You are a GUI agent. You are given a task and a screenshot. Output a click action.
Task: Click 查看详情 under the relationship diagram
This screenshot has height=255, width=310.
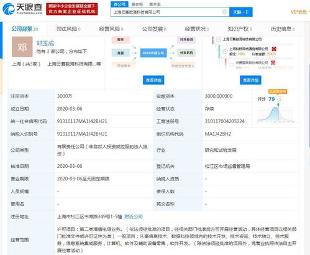click(x=153, y=80)
